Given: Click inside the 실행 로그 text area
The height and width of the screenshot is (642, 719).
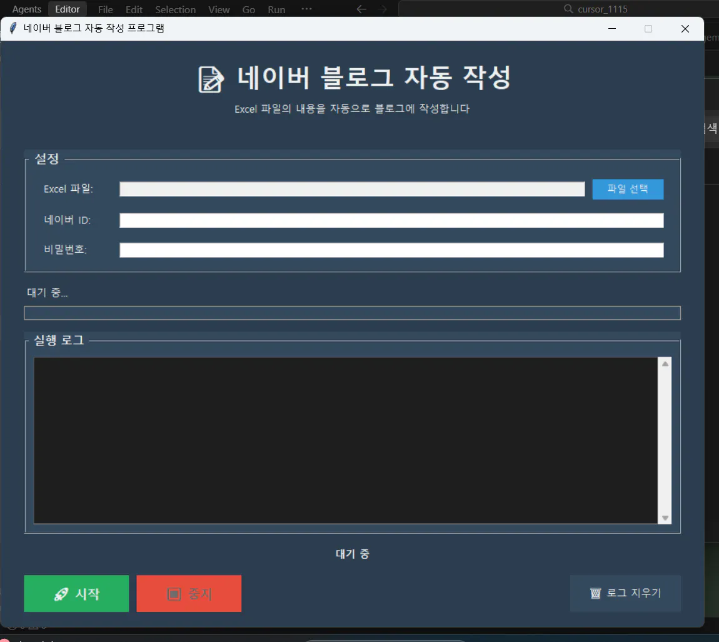Looking at the screenshot, I should 346,440.
